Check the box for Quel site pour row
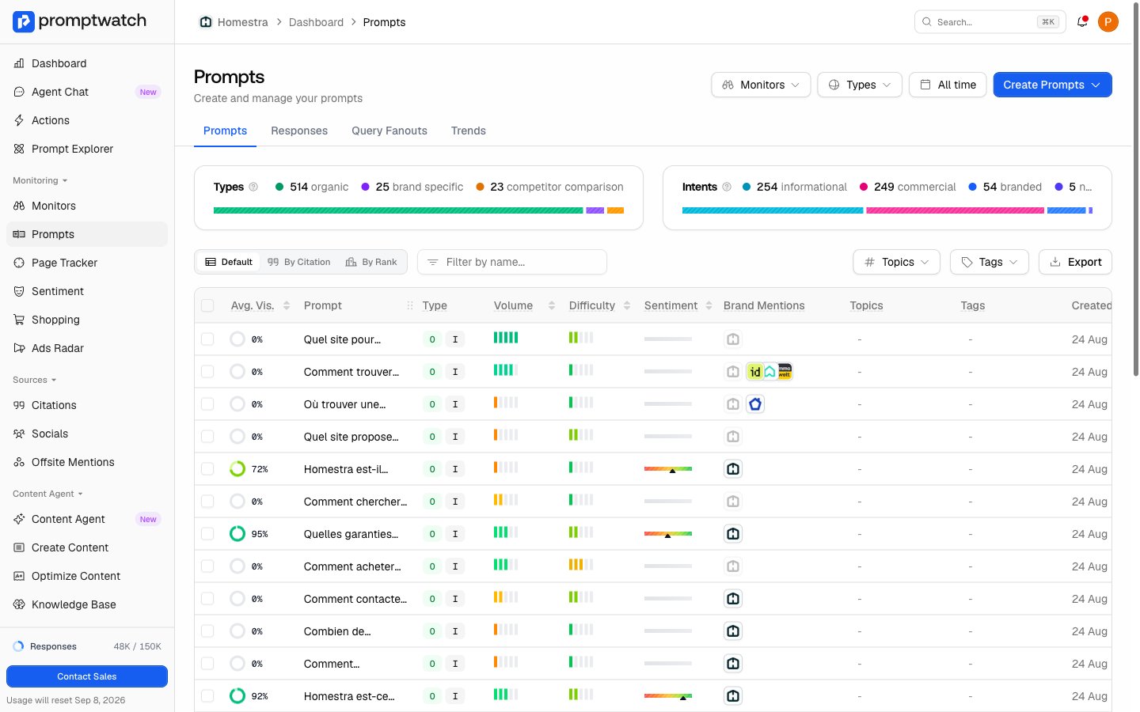The height and width of the screenshot is (712, 1140). click(x=207, y=339)
